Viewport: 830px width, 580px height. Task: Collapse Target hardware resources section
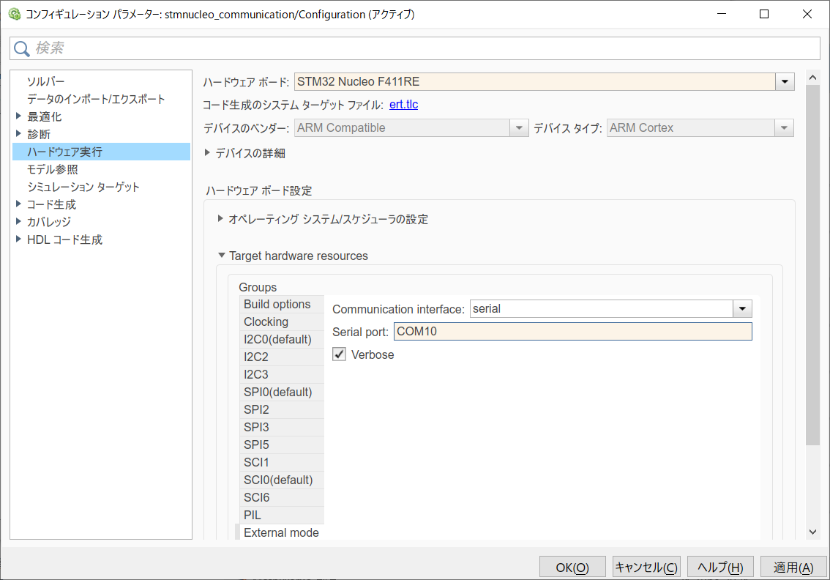(x=221, y=256)
